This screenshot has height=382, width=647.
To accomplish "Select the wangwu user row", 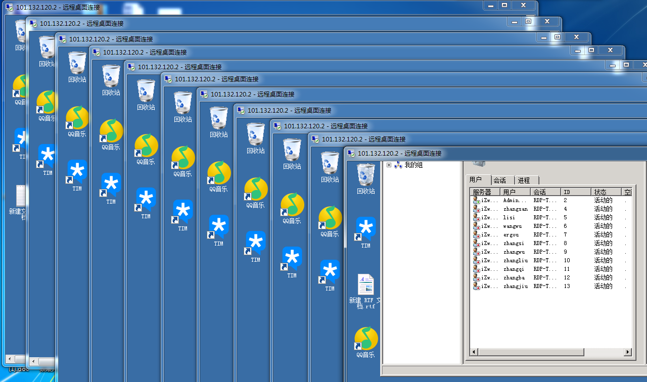I will point(512,226).
